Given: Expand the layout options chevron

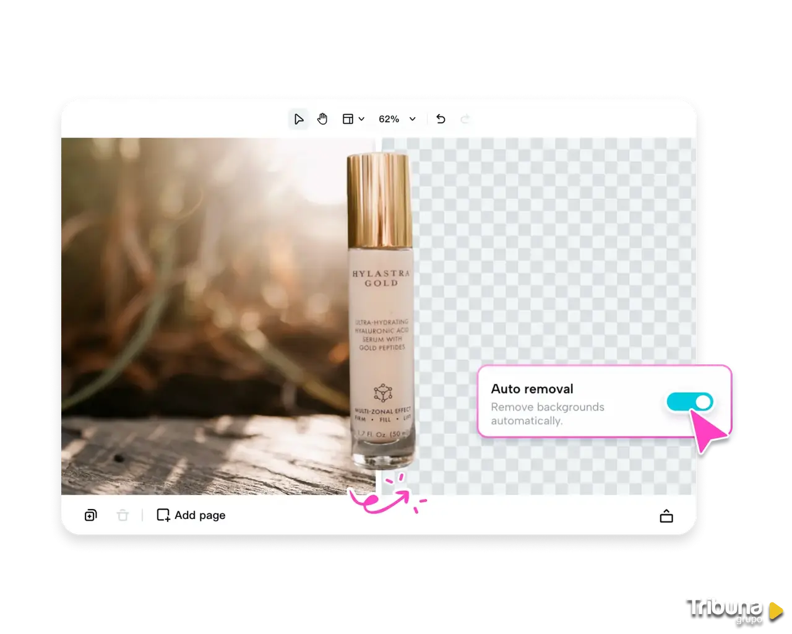Looking at the screenshot, I should [361, 119].
